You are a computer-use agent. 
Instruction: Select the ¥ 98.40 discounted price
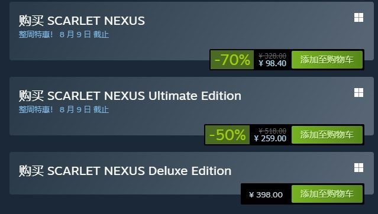click(273, 63)
